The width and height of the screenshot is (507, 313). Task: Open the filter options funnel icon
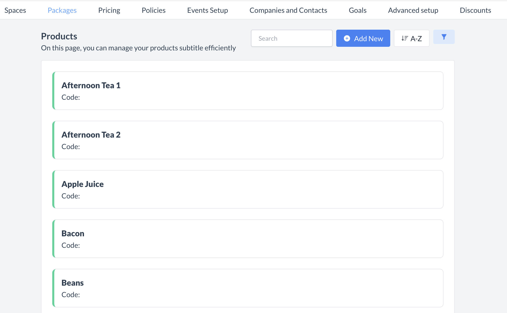pyautogui.click(x=444, y=37)
